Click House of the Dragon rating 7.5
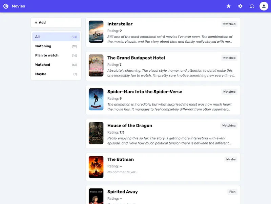271x204 pixels. pyautogui.click(x=122, y=132)
